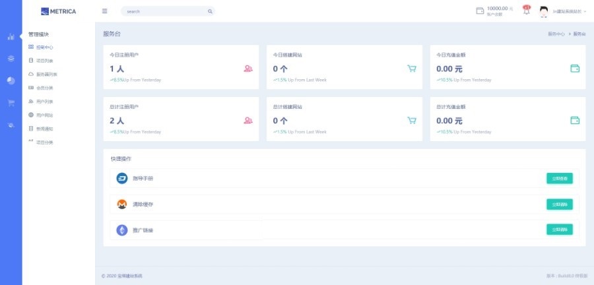Click the pink users icon in 今日注册用户 card

(248, 69)
